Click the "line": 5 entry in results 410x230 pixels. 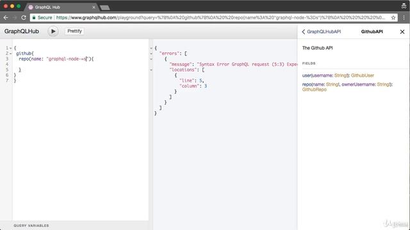tap(192, 80)
